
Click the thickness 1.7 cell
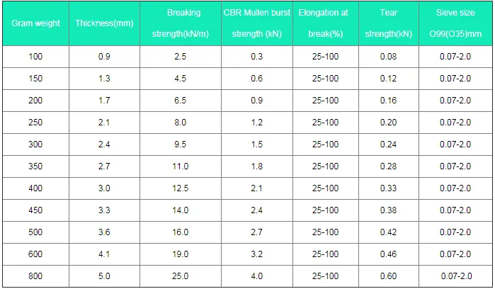pyautogui.click(x=105, y=101)
